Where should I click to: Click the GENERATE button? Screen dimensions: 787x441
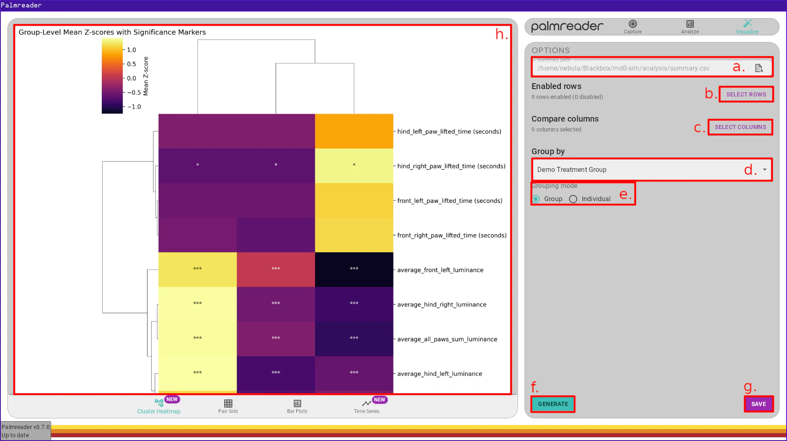[552, 404]
